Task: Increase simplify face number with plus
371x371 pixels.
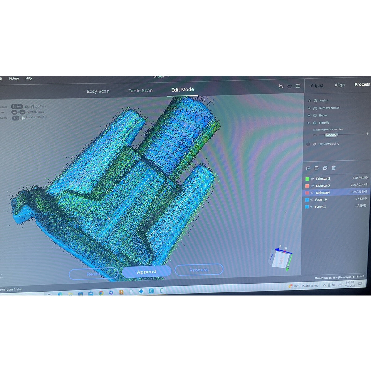Action: [367, 134]
